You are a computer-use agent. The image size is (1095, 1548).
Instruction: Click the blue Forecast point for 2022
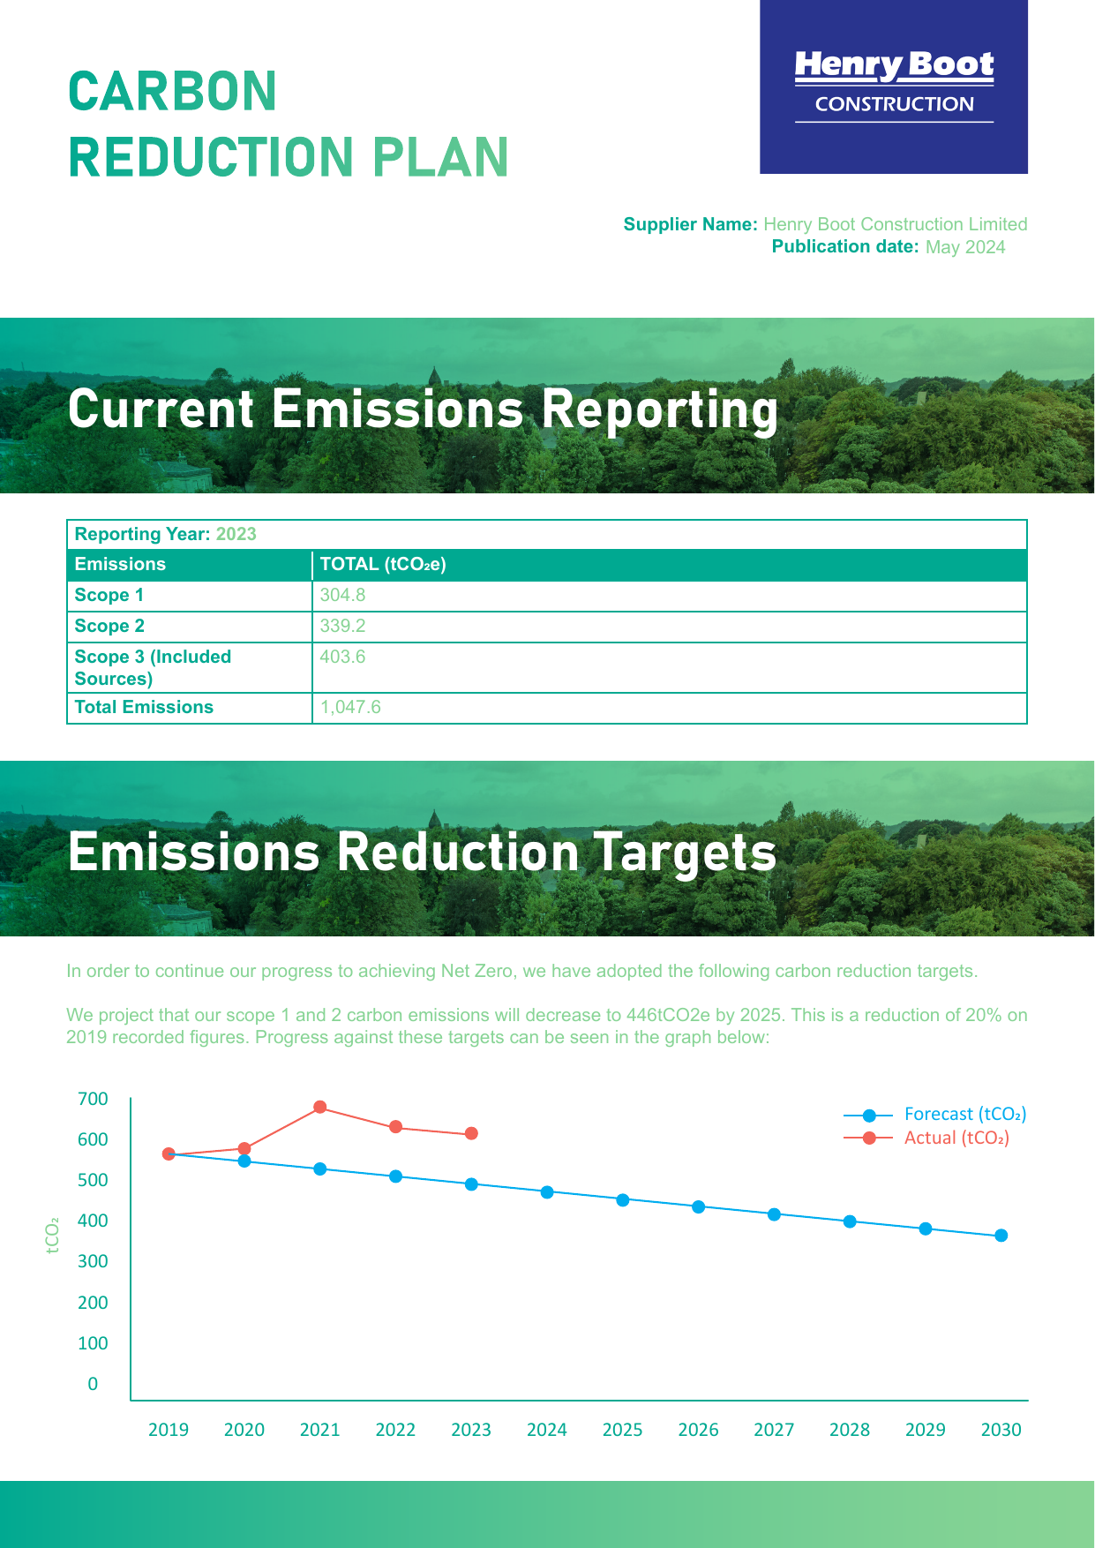pos(396,1176)
